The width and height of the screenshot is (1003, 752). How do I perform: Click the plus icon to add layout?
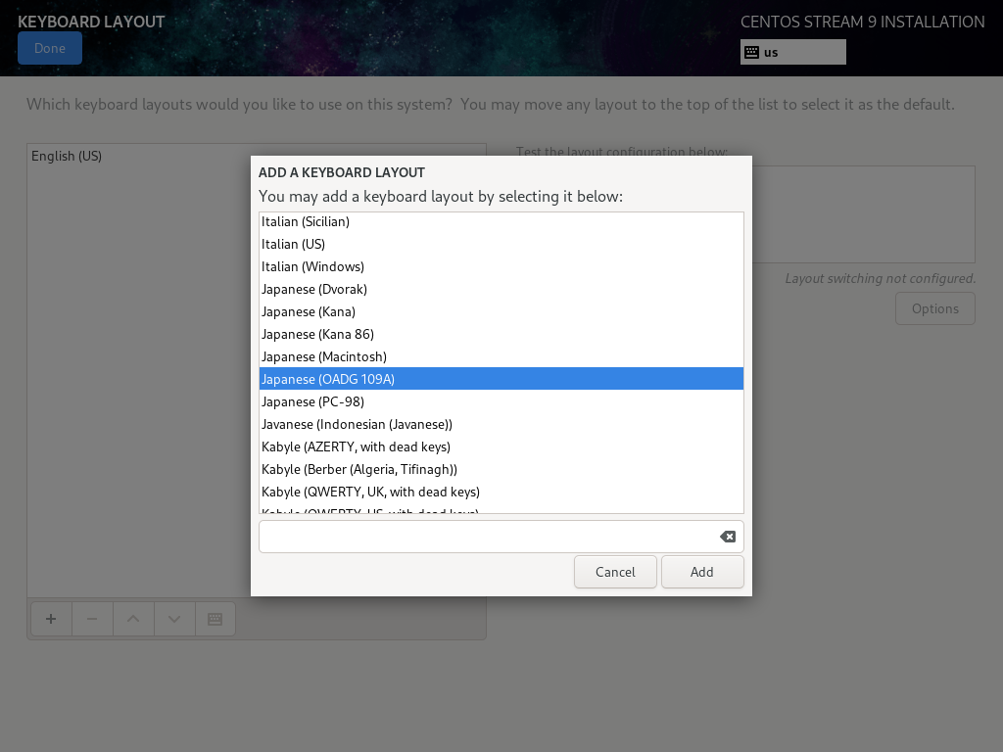click(x=51, y=619)
